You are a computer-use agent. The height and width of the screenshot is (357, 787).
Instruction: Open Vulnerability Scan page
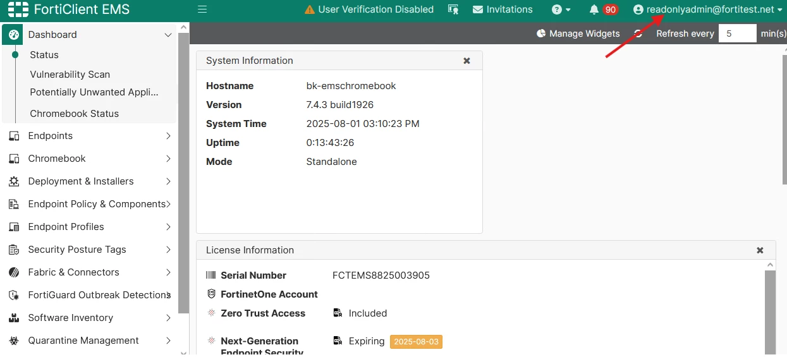[x=70, y=74]
